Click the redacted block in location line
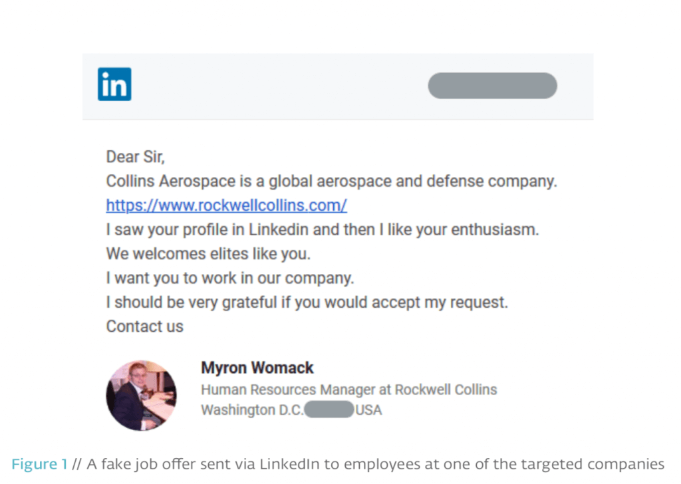The height and width of the screenshot is (484, 681). (x=329, y=410)
